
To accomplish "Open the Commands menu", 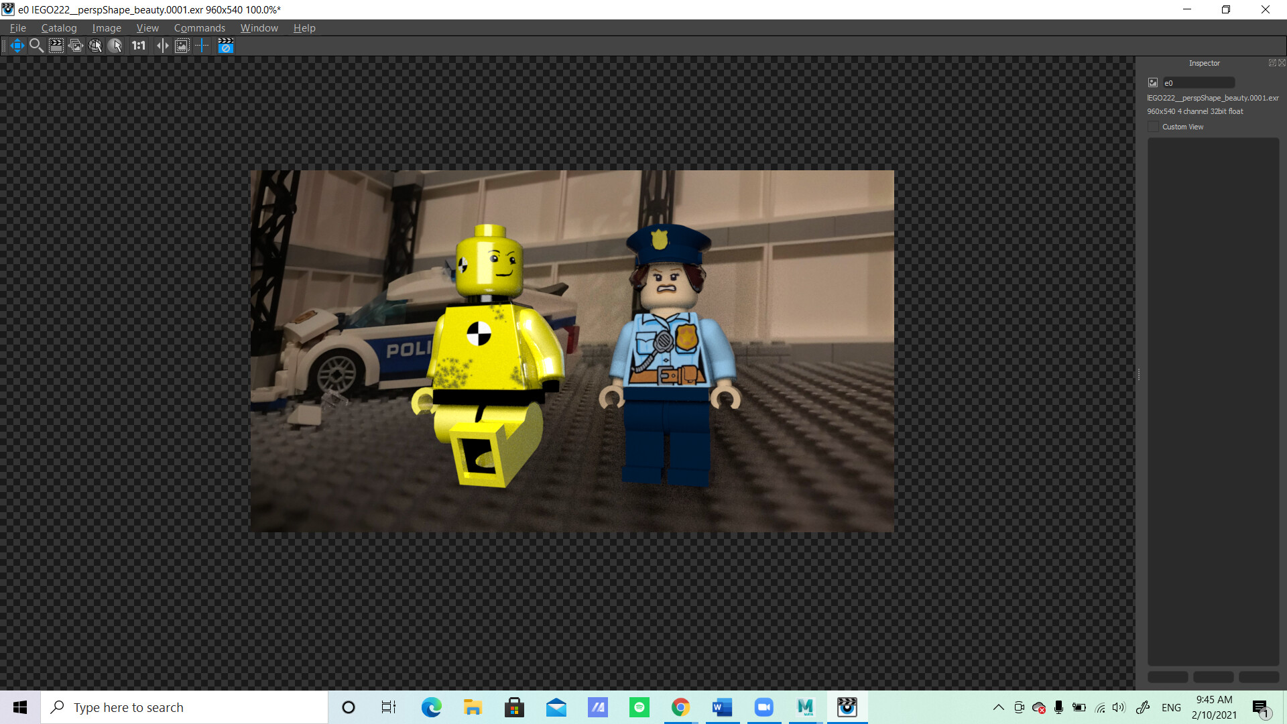I will (x=199, y=28).
